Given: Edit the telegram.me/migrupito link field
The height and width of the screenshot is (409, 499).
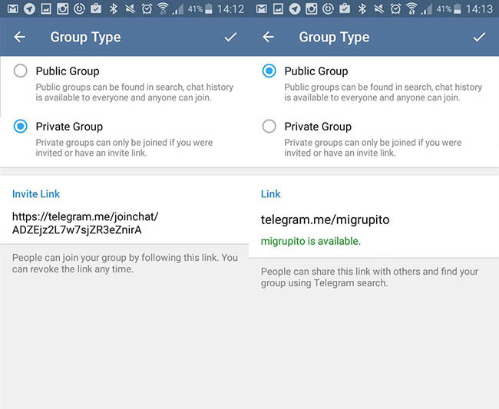Looking at the screenshot, I should (325, 219).
